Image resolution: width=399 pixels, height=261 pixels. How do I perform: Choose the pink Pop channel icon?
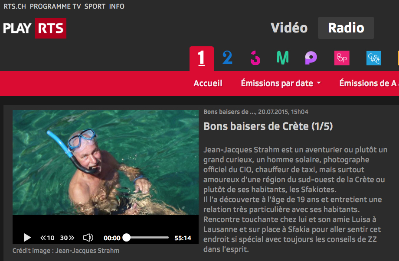click(x=342, y=58)
